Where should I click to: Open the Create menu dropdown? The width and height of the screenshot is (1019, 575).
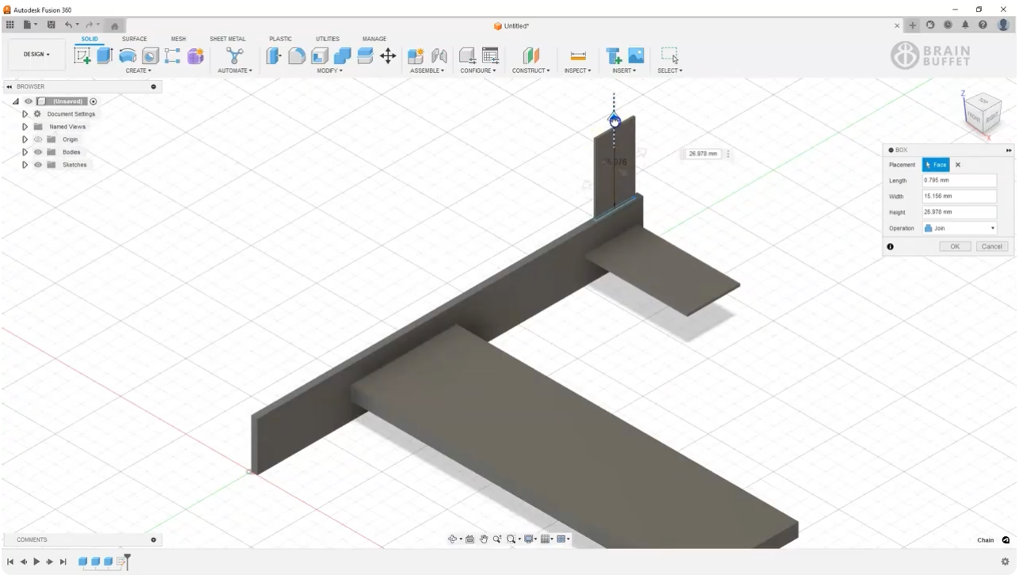(x=138, y=70)
